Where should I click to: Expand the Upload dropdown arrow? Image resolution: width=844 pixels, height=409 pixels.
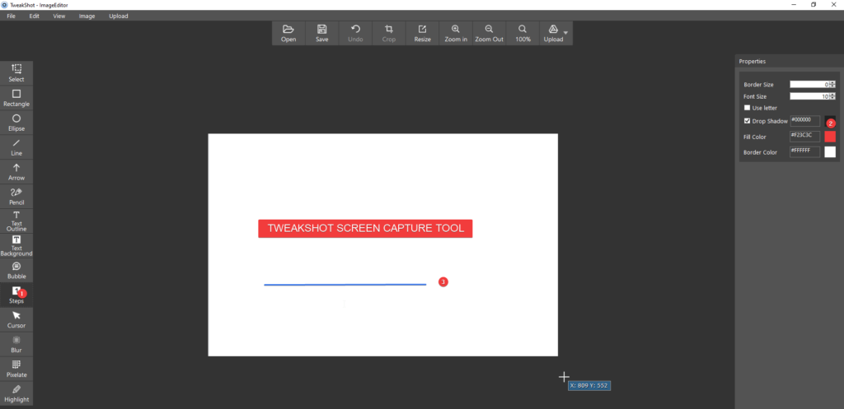click(565, 33)
